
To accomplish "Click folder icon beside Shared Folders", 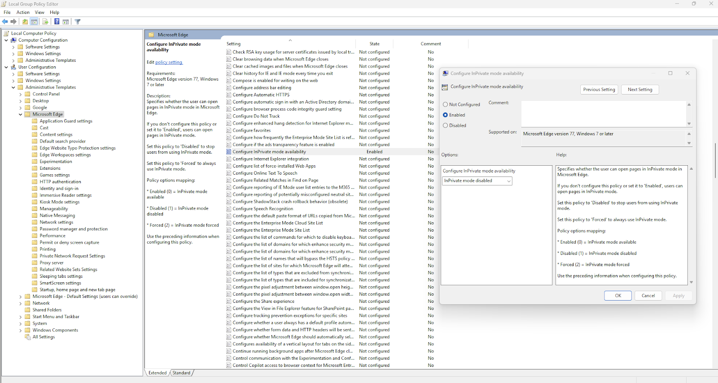I will [x=28, y=310].
